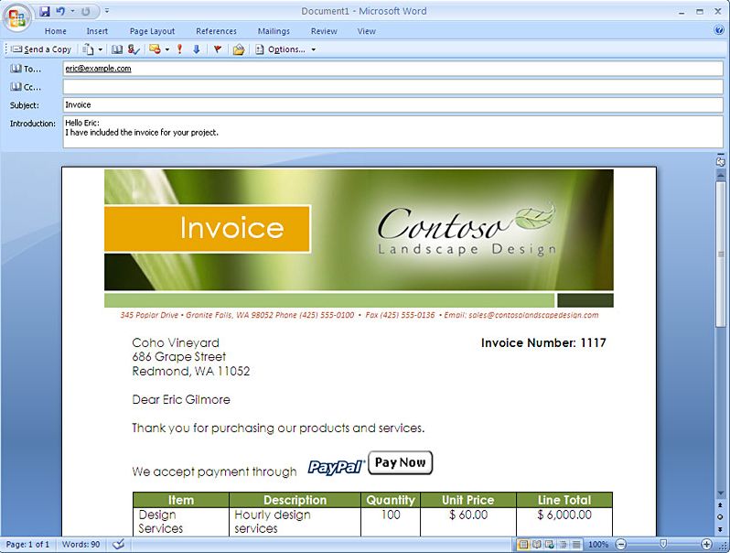Open the Home ribbon tab
Viewport: 730px width, 553px height.
pyautogui.click(x=56, y=31)
